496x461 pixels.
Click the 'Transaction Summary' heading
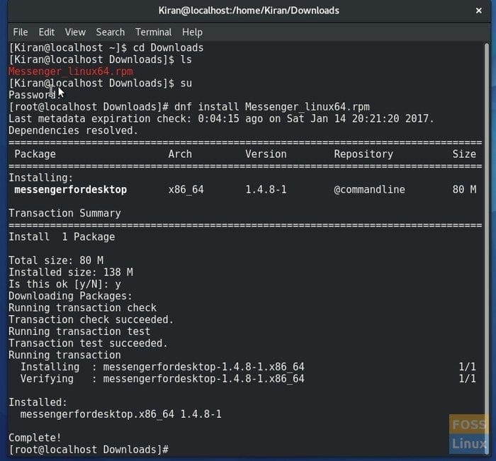64,213
